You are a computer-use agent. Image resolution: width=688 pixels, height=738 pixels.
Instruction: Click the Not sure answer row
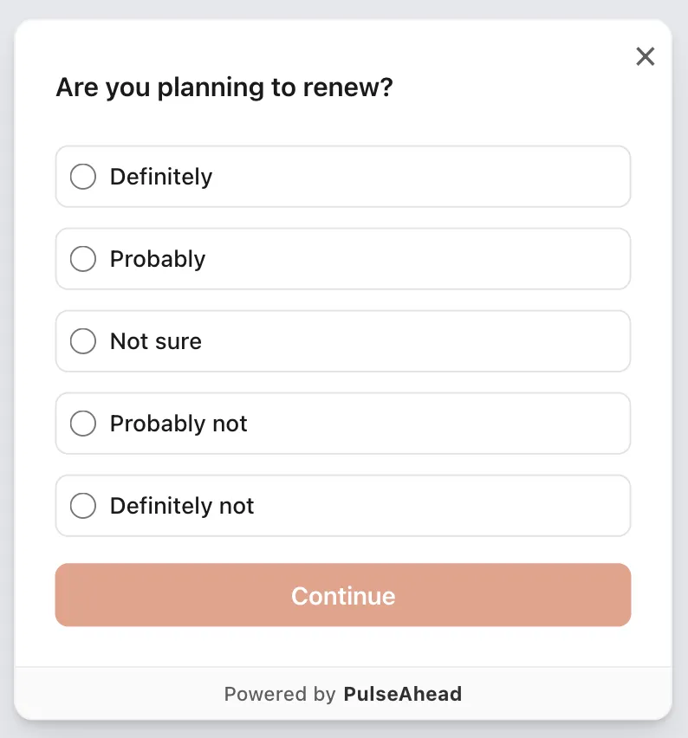(343, 340)
